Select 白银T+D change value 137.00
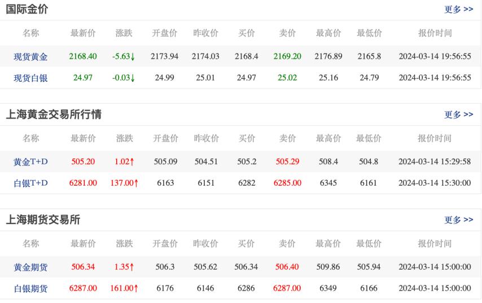The image size is (482, 303). pos(124,183)
